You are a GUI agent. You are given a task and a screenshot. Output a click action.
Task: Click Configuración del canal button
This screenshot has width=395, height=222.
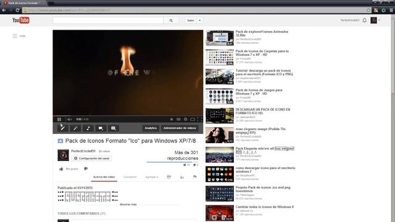[x=92, y=158]
